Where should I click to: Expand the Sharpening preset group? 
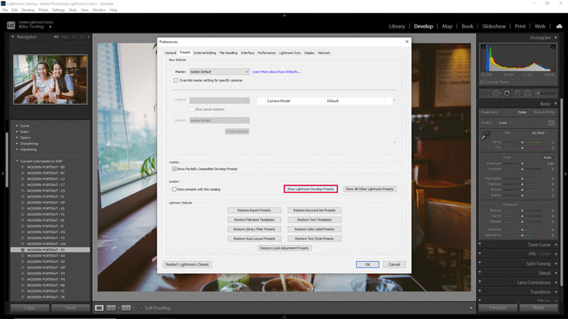17,144
